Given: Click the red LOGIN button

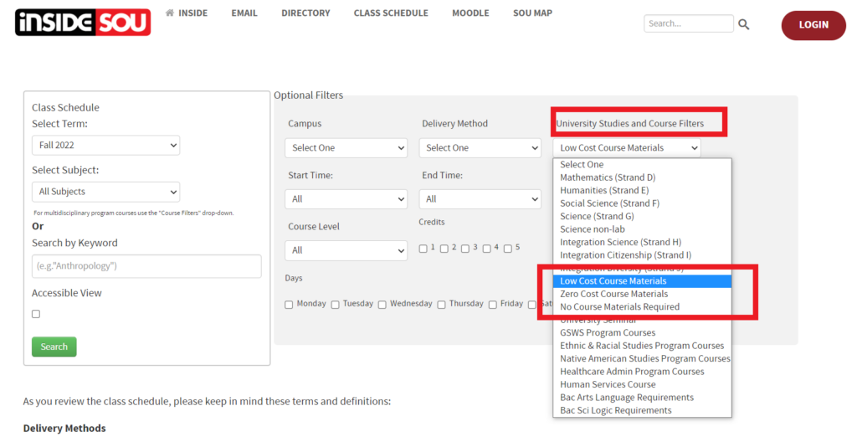Looking at the screenshot, I should pyautogui.click(x=813, y=25).
